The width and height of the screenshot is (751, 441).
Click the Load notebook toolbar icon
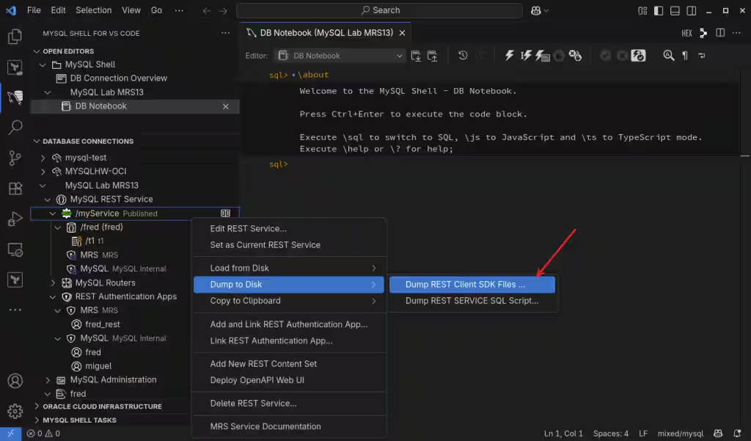[433, 56]
